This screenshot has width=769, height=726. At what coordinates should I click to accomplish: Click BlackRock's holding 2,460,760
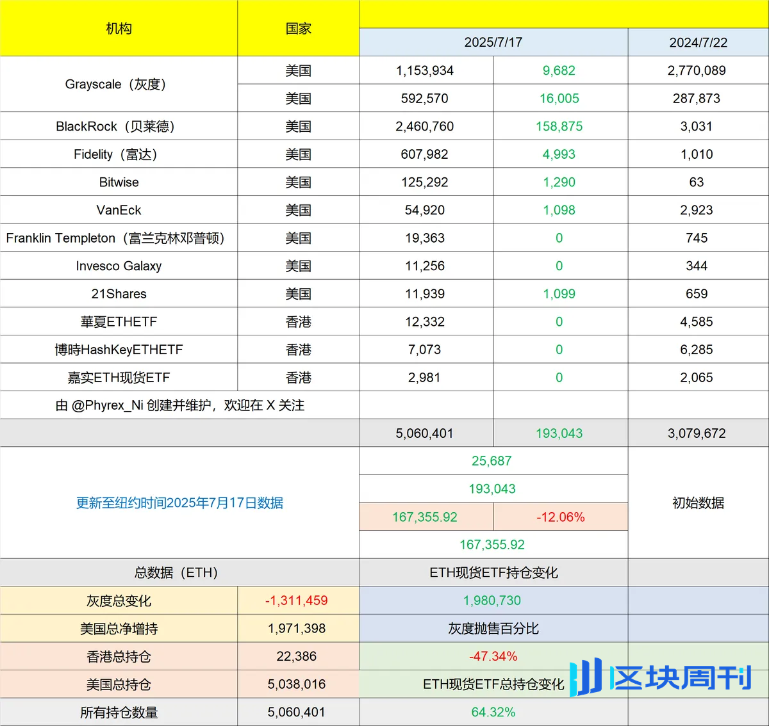[x=425, y=126]
